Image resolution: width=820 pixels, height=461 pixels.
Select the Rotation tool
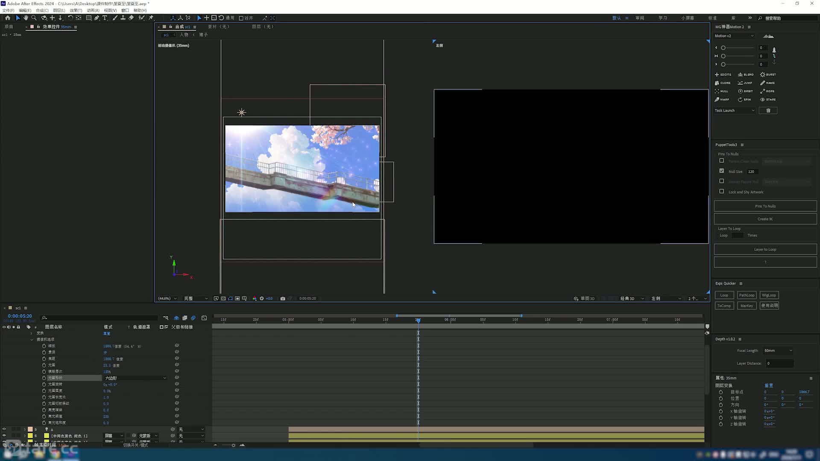[70, 18]
